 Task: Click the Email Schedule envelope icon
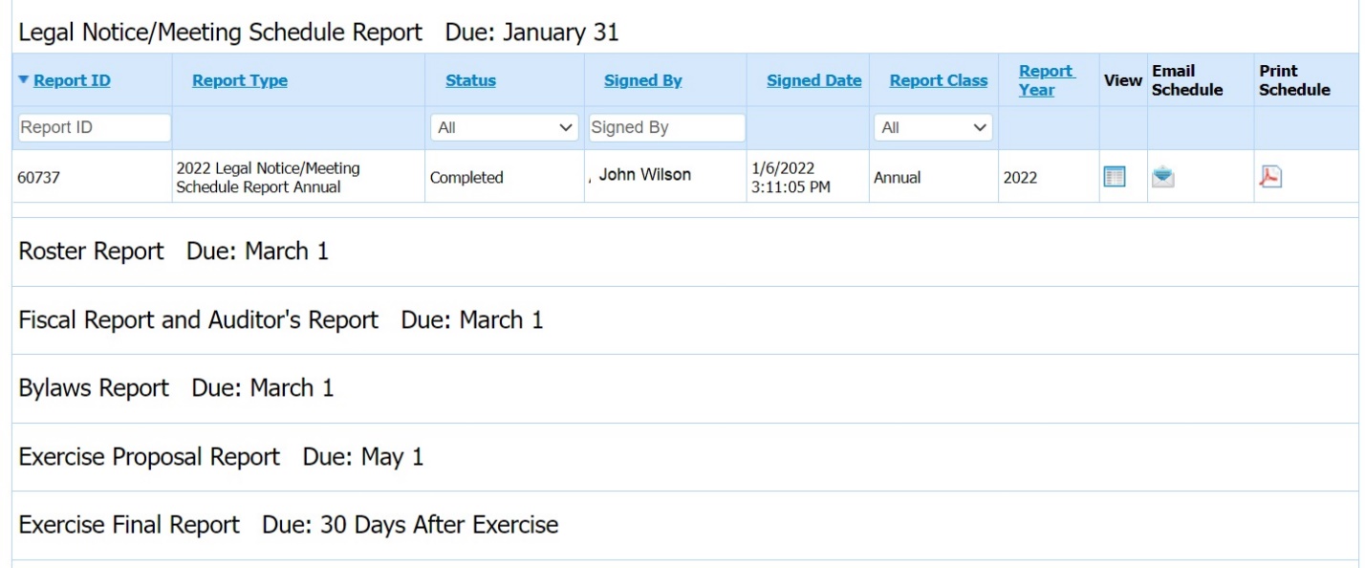(x=1162, y=177)
